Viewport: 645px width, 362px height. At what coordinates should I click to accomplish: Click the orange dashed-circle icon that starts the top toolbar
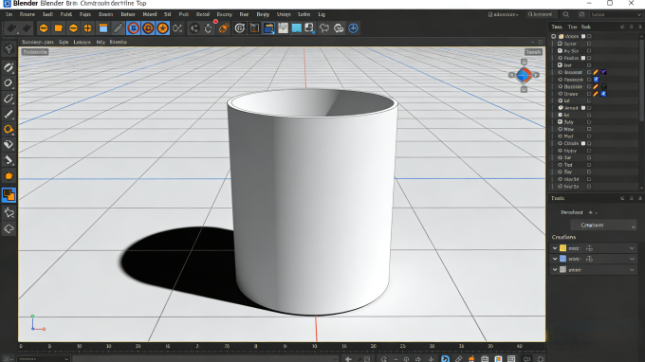coord(44,27)
